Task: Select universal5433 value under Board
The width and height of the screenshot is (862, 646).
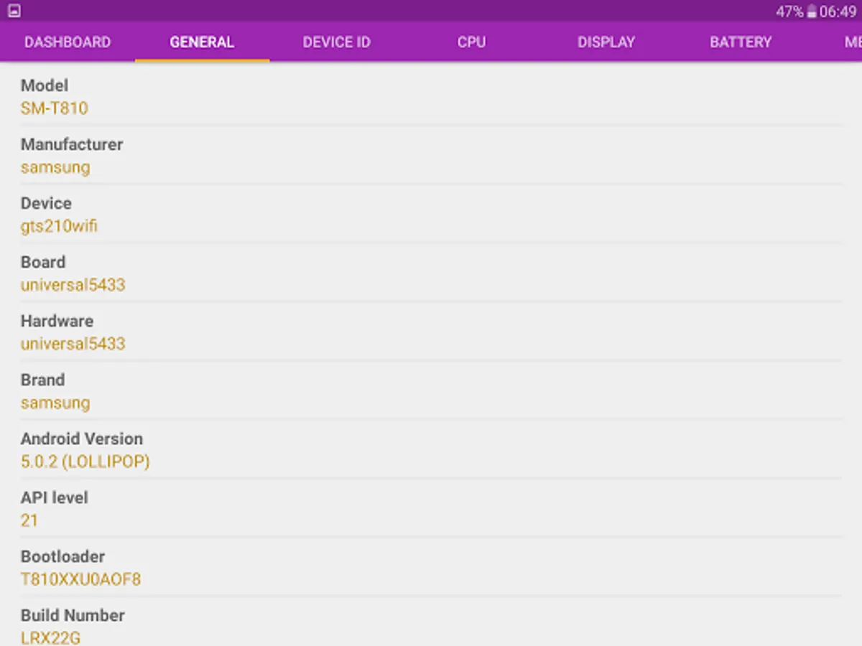Action: tap(73, 285)
